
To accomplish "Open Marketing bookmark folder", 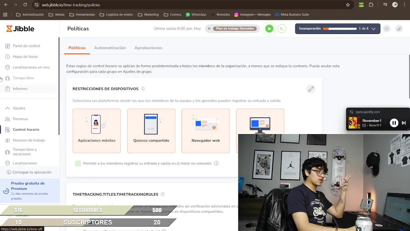I will (148, 14).
